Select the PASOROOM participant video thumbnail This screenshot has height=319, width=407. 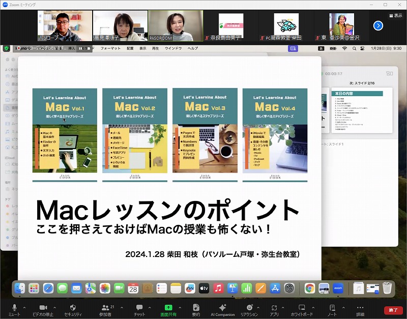point(176,26)
